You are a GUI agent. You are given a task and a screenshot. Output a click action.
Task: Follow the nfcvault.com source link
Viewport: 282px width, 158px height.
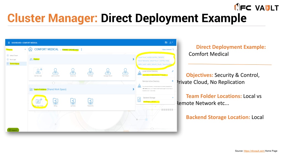[254, 151]
